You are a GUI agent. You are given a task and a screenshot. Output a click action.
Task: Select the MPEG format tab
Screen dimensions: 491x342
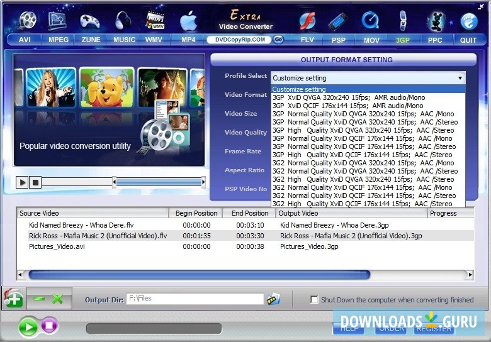pos(59,40)
